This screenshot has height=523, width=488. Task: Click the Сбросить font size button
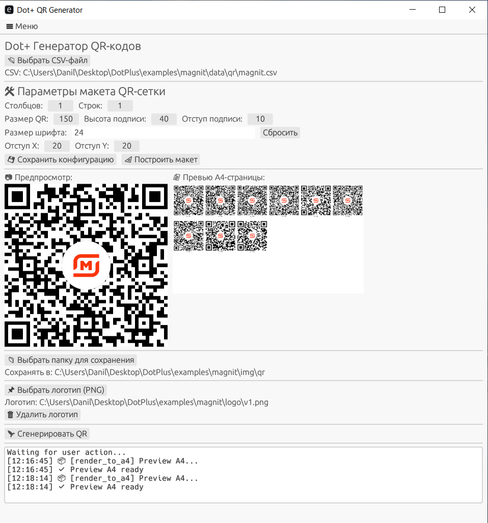280,133
